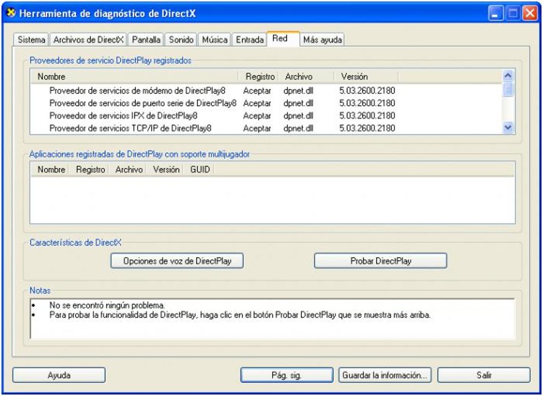Screen dimensions: 543x396
Task: Click Guardar la información button
Action: pyautogui.click(x=385, y=375)
